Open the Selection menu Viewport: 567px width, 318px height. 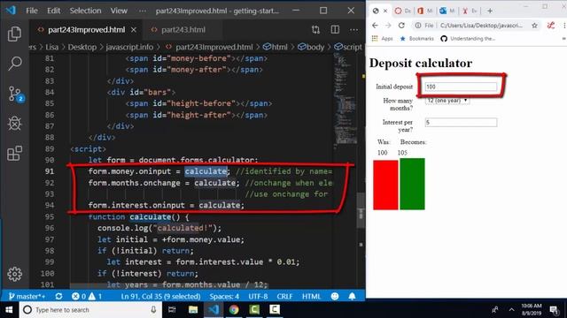tap(85, 11)
